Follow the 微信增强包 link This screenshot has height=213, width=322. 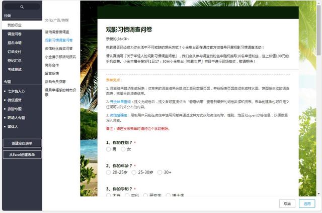pos(119,115)
